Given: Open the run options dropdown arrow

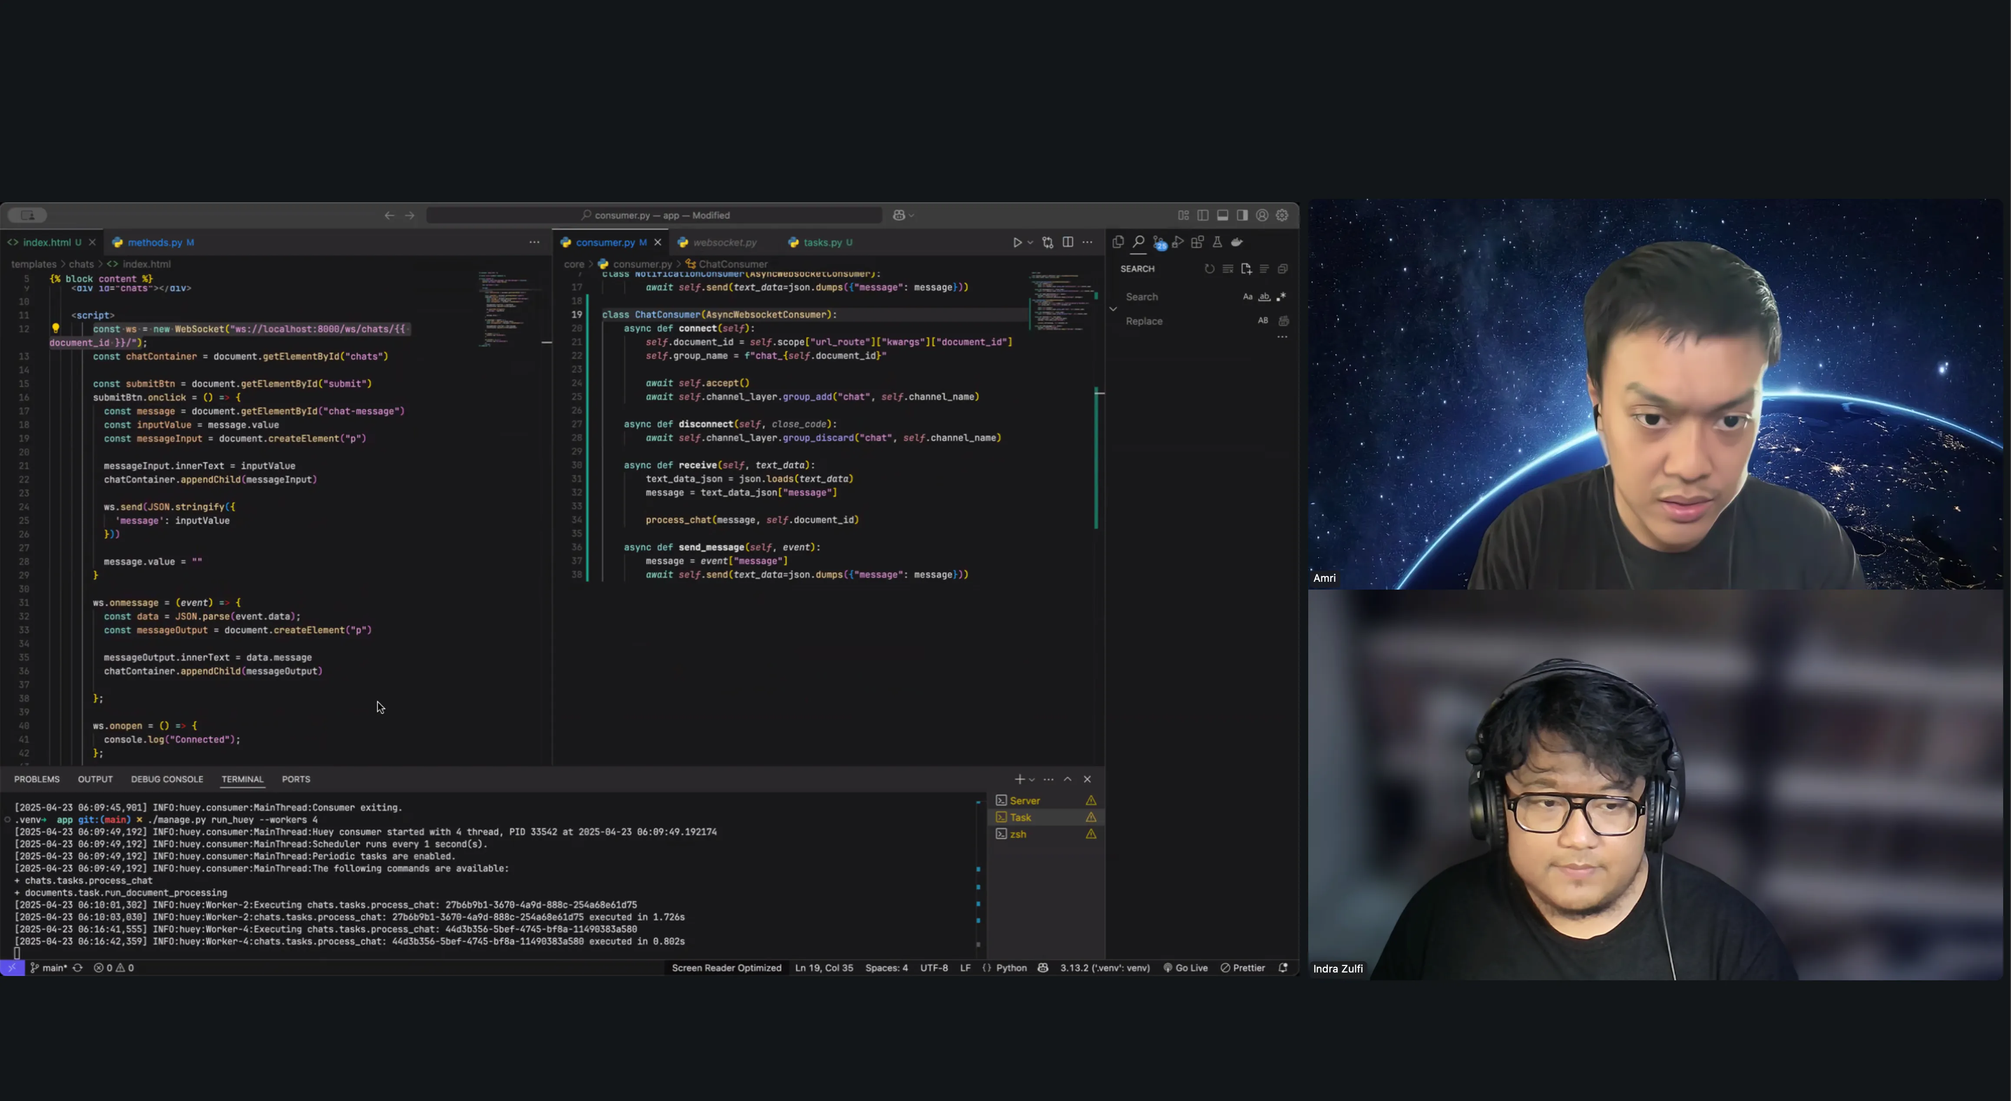Looking at the screenshot, I should coord(1031,243).
